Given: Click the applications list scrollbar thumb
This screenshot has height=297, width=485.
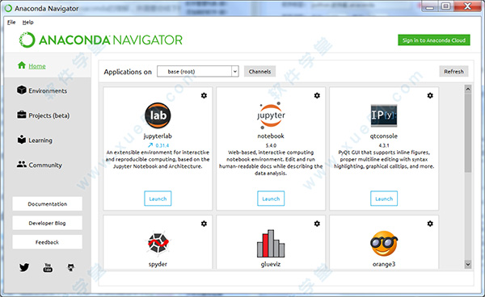Looking at the screenshot, I should tap(468, 132).
